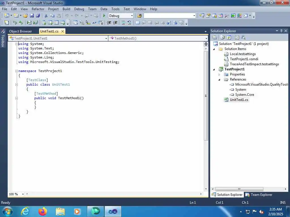Open the Tools menu
Viewport: 290px width, 217px height.
point(115,9)
